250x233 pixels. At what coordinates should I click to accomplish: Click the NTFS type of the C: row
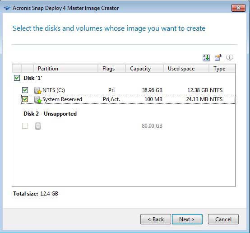click(x=216, y=90)
